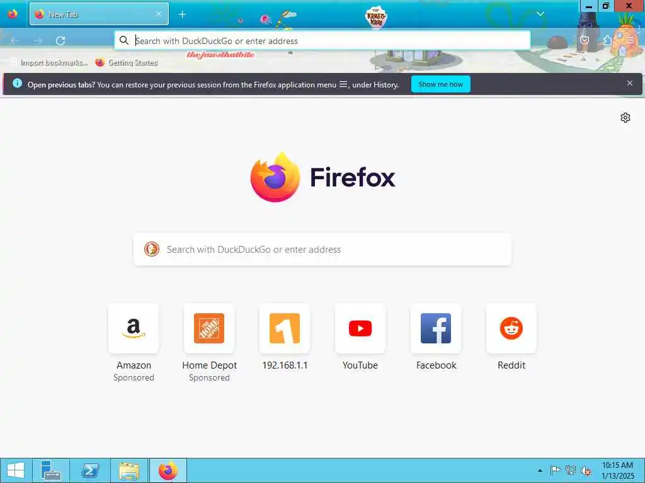The height and width of the screenshot is (483, 645).
Task: Reload the current page
Action: click(x=60, y=41)
